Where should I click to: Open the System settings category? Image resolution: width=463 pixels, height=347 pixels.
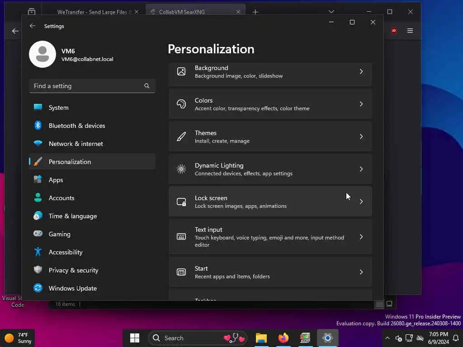92,108
